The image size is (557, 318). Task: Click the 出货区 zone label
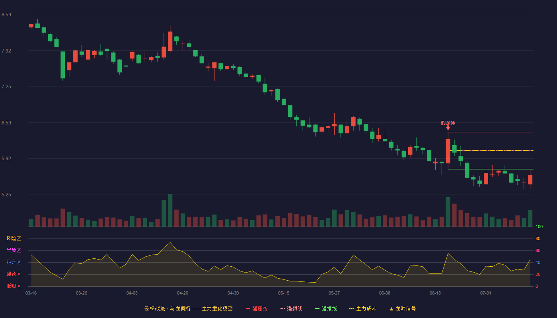[x=14, y=250]
